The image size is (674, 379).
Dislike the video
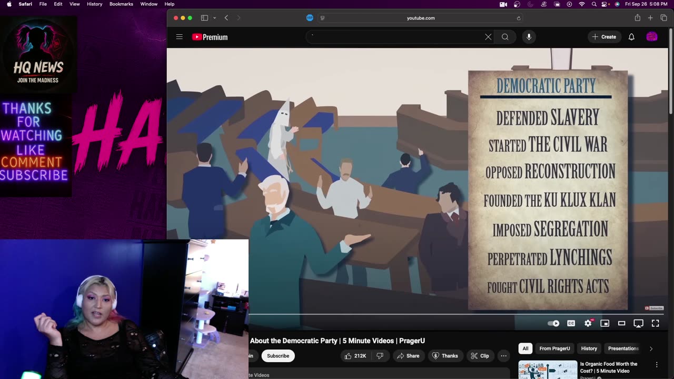380,356
